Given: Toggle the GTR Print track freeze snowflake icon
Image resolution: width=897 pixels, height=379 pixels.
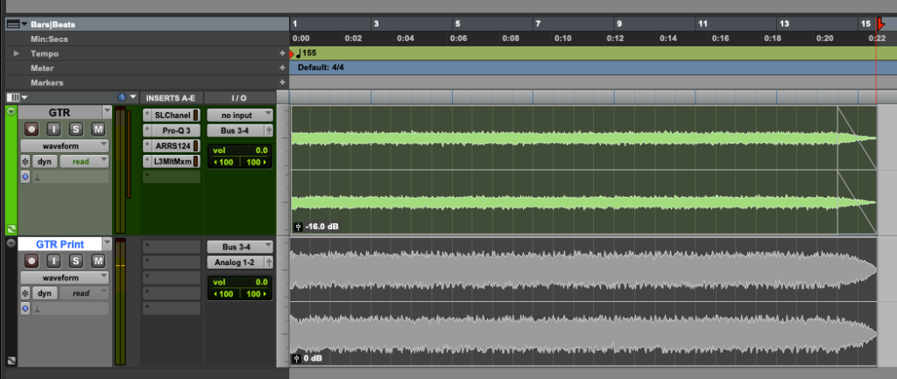Looking at the screenshot, I should point(25,293).
